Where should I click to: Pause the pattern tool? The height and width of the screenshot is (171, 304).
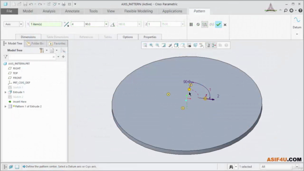[191, 24]
